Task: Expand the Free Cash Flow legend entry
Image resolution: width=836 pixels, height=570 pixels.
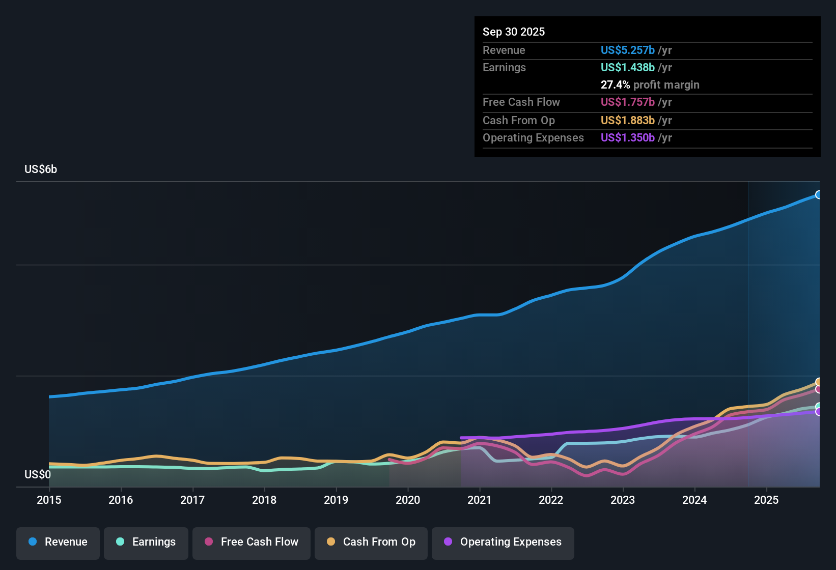Action: click(251, 542)
